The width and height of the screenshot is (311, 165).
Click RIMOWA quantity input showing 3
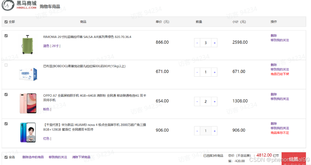coord(206,43)
